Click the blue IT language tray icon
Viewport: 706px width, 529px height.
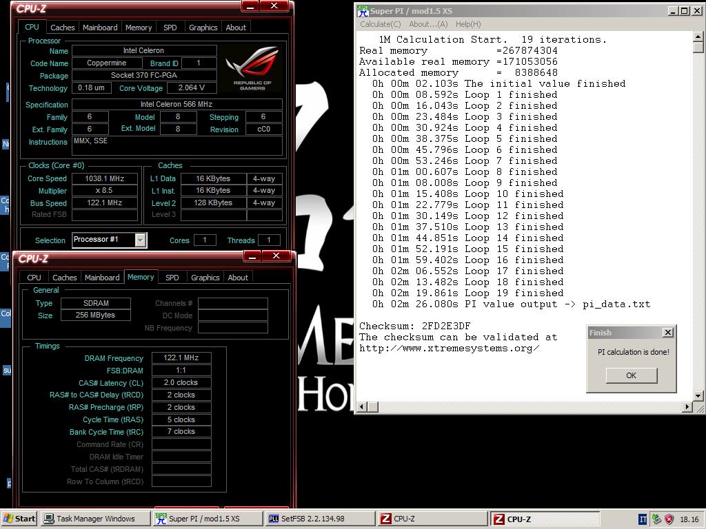(643, 519)
